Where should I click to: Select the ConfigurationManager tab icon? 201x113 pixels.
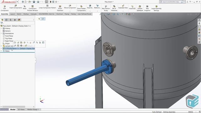[x=11, y=20]
